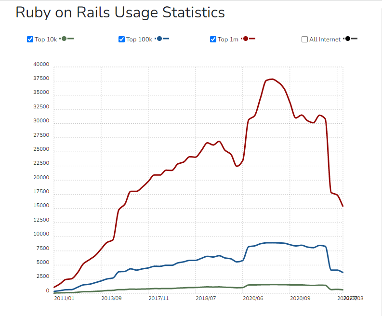Click the 2018/07 x-axis label
Screen dimensions: 382x316
[206, 299]
